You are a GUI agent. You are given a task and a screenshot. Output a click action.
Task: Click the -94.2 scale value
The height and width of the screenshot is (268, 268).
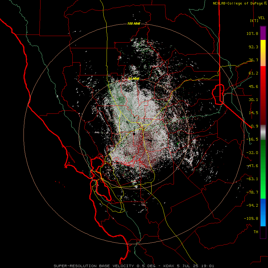tap(252, 205)
